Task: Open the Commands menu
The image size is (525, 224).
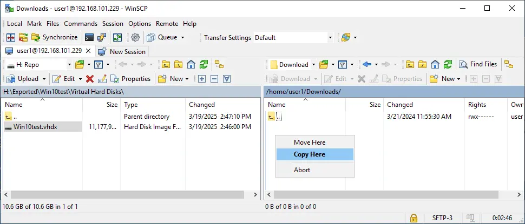Action: pyautogui.click(x=81, y=24)
